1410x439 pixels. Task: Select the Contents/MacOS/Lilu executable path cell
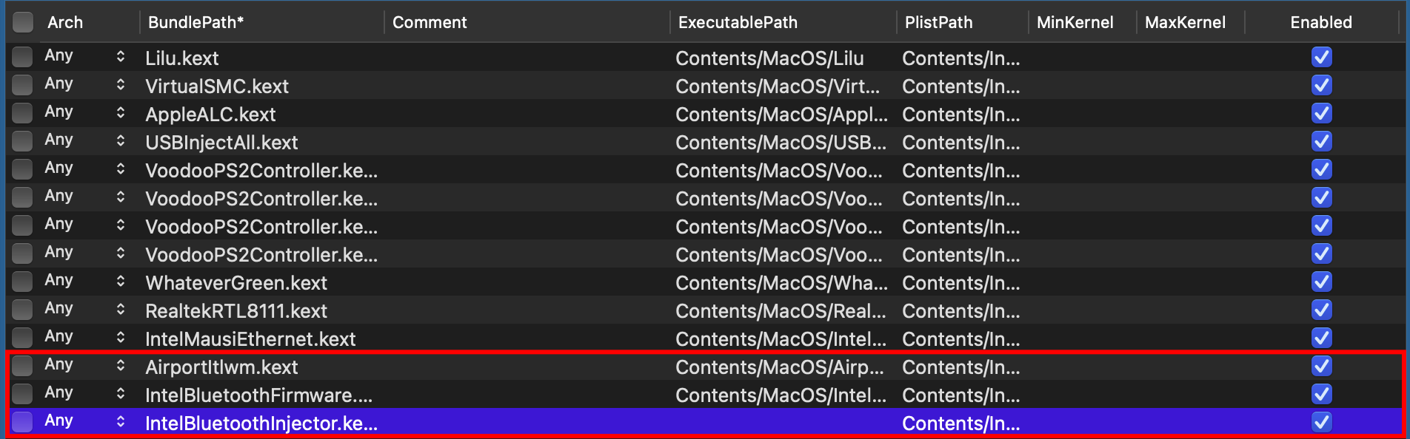(x=769, y=58)
